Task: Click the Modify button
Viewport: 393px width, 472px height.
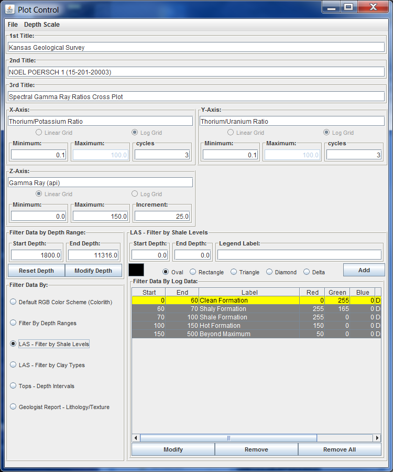Action: pos(173,449)
